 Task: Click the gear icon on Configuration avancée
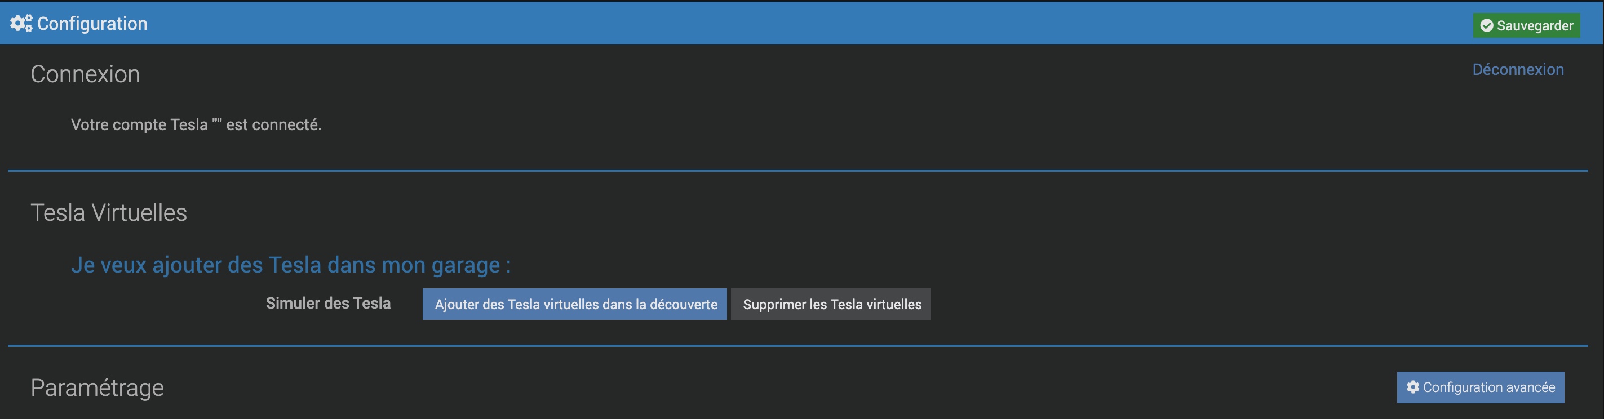[1413, 387]
